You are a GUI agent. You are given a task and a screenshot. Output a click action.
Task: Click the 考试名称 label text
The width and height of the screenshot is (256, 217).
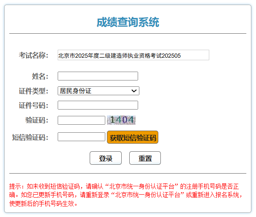coord(33,55)
